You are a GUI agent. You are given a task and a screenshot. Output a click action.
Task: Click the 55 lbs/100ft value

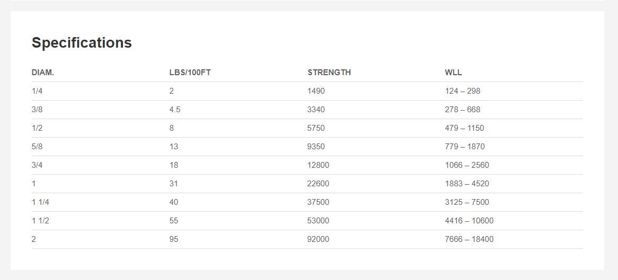tap(174, 221)
